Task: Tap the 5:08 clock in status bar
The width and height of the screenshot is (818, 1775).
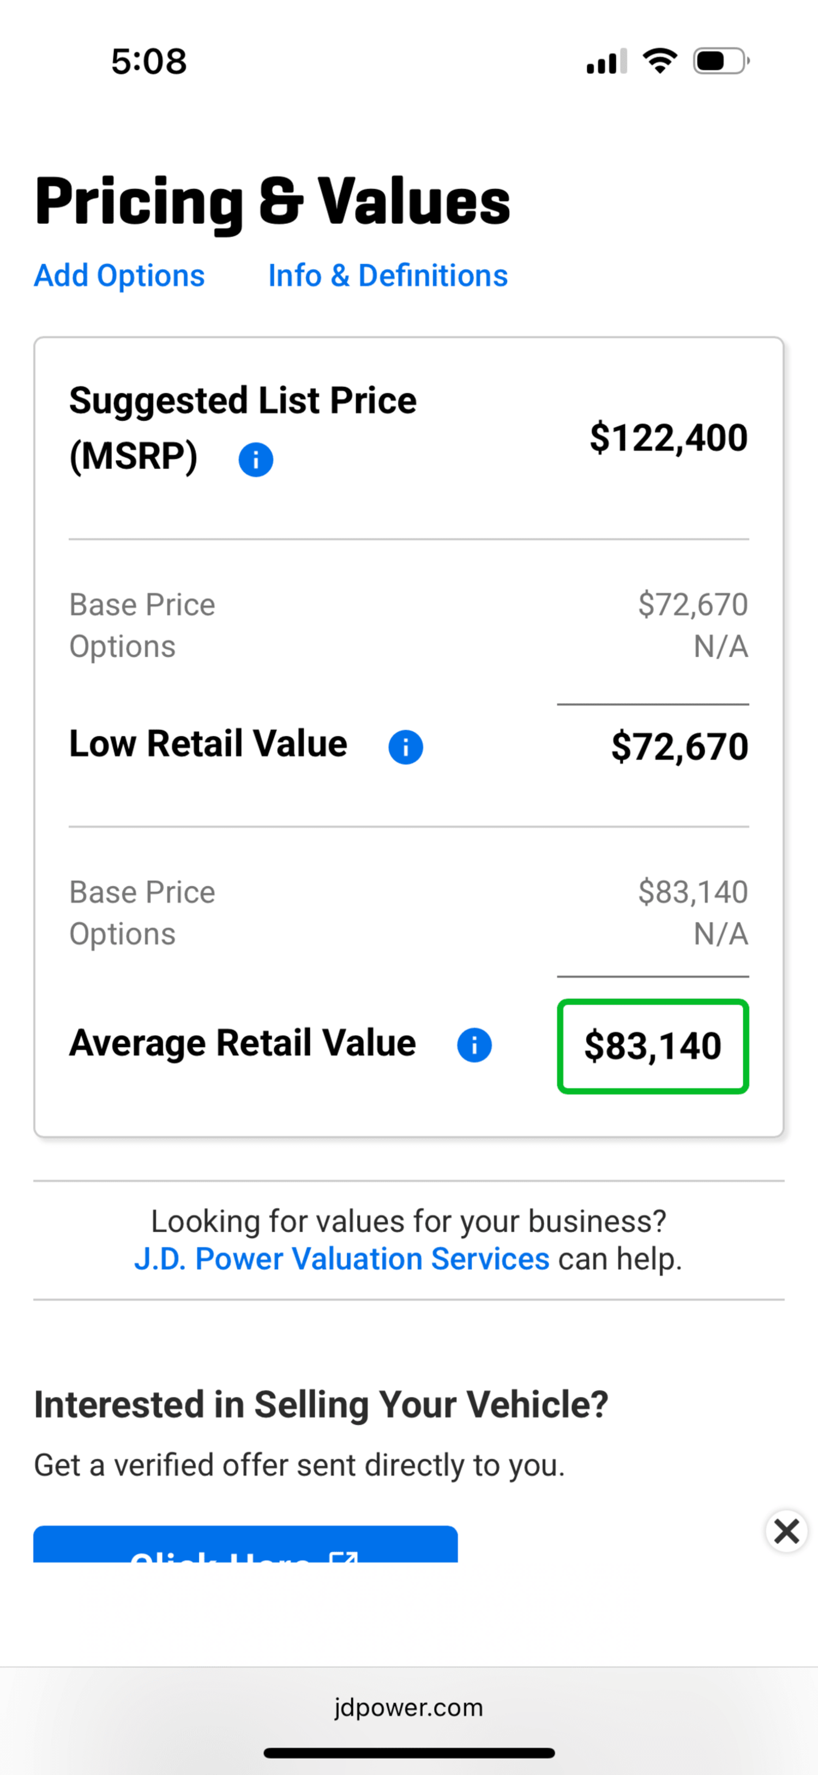Action: click(149, 61)
